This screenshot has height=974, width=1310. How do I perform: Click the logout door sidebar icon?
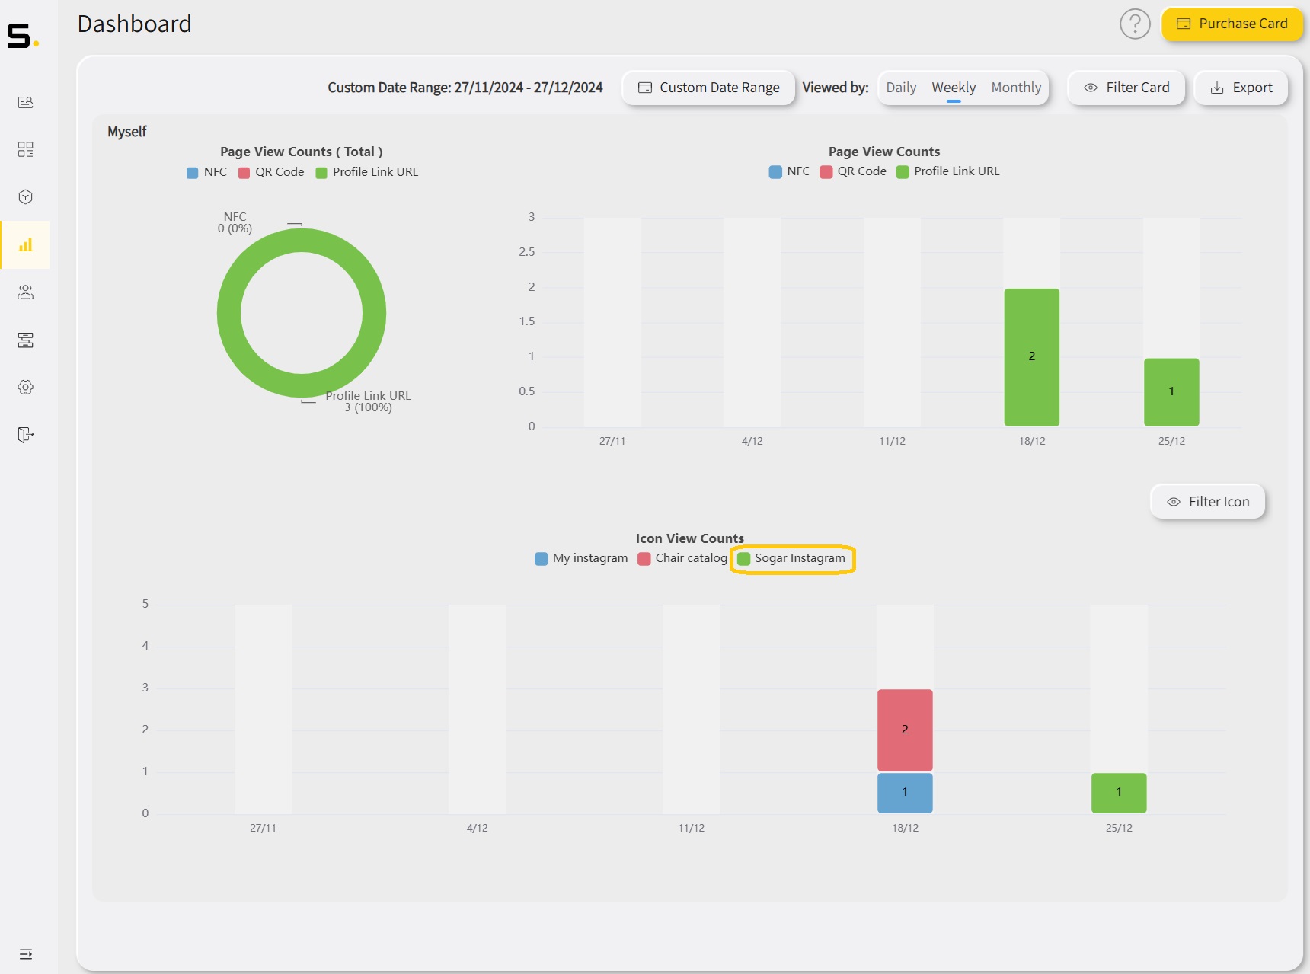(x=25, y=435)
